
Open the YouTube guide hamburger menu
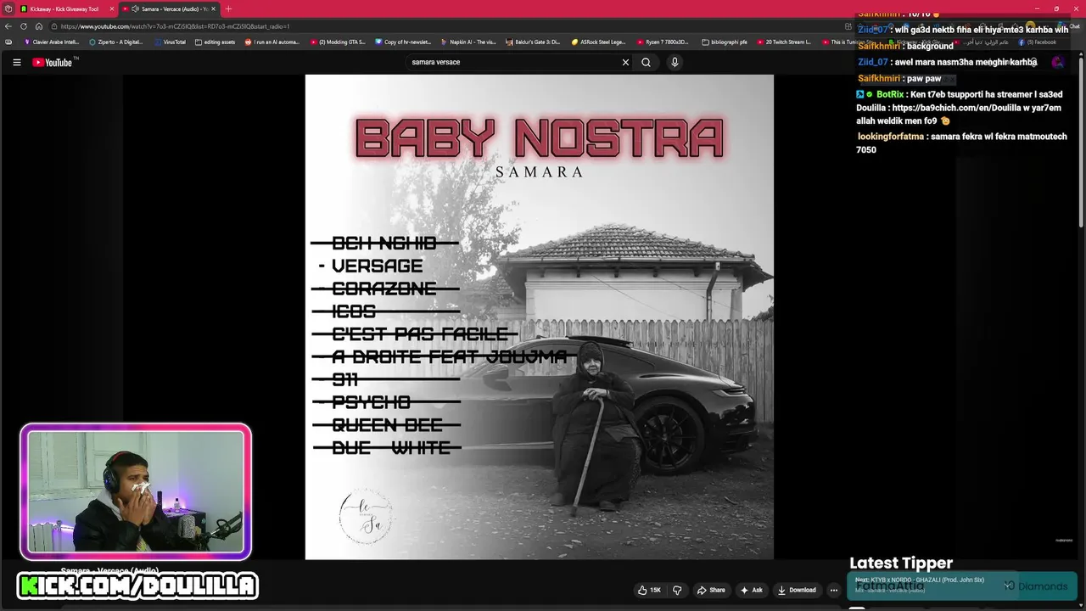pos(16,62)
